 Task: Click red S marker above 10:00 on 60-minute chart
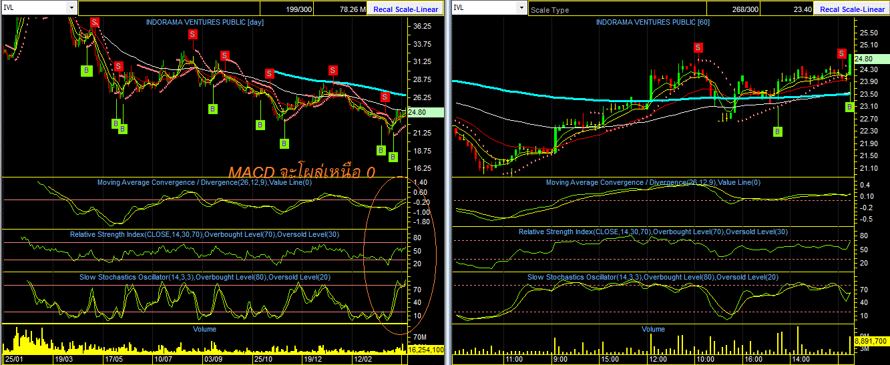click(x=698, y=47)
